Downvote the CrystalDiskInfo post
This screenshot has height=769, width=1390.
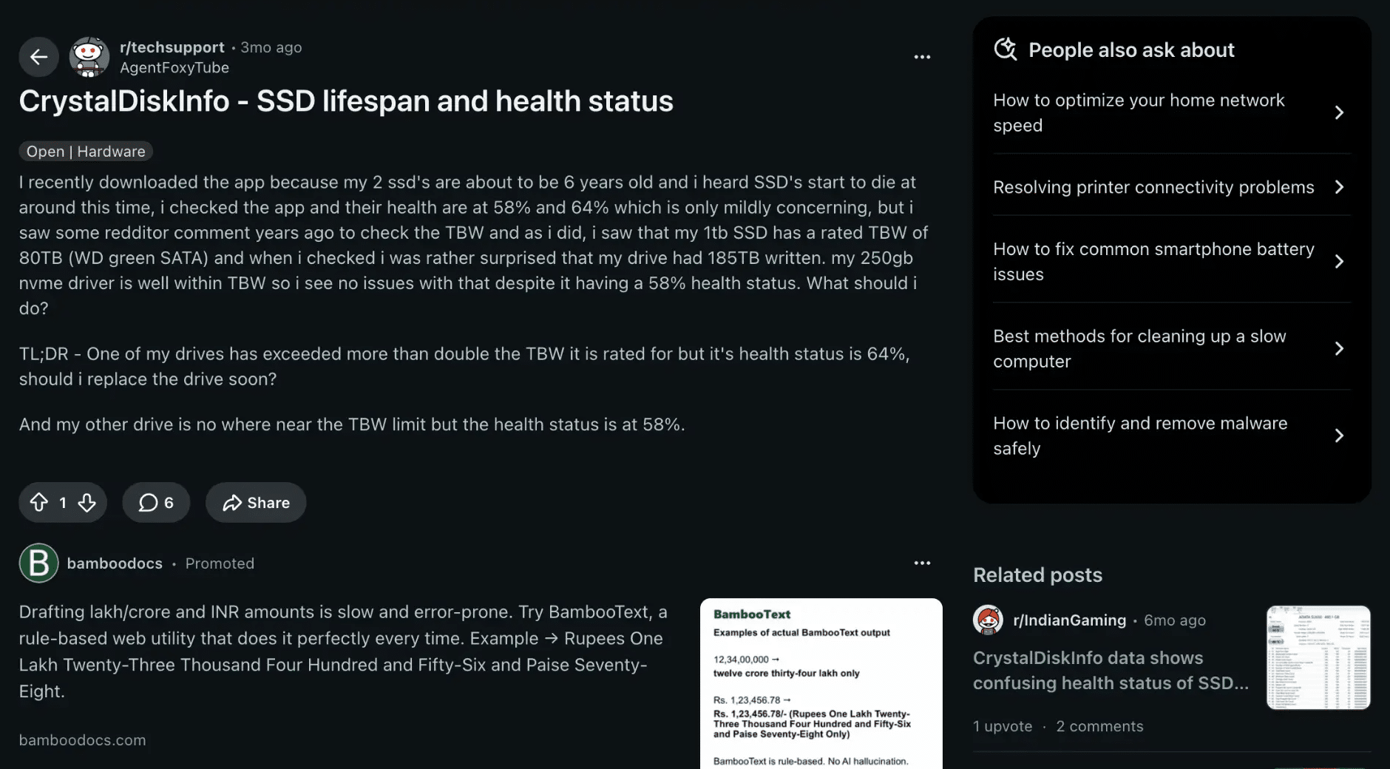[x=87, y=503]
